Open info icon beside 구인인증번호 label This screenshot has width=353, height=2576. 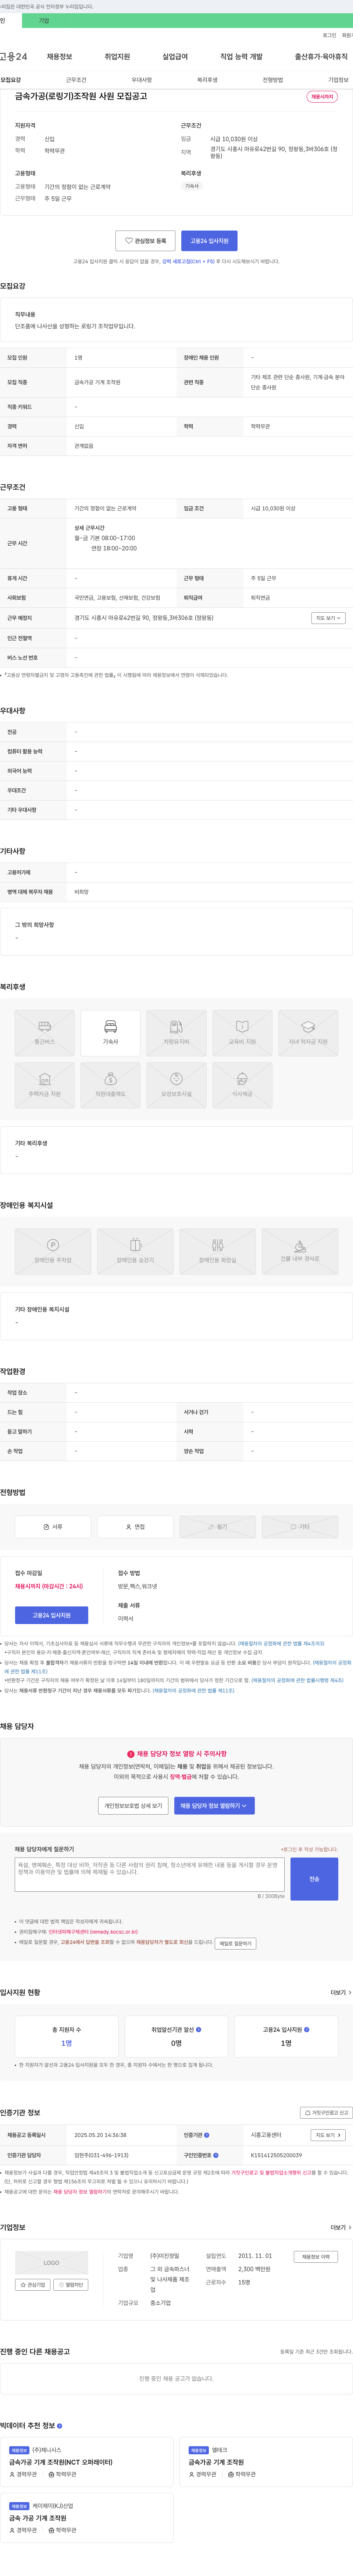point(216,2155)
